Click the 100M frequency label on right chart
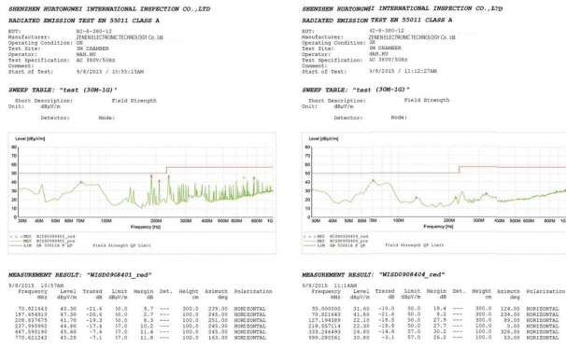The width and height of the screenshot is (566, 348). click(398, 220)
